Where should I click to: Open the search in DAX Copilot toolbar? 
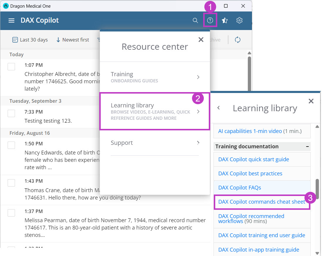click(x=195, y=21)
